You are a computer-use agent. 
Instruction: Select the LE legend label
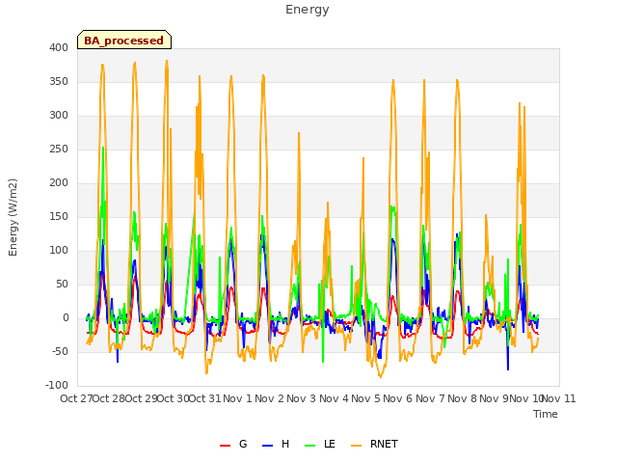[330, 444]
